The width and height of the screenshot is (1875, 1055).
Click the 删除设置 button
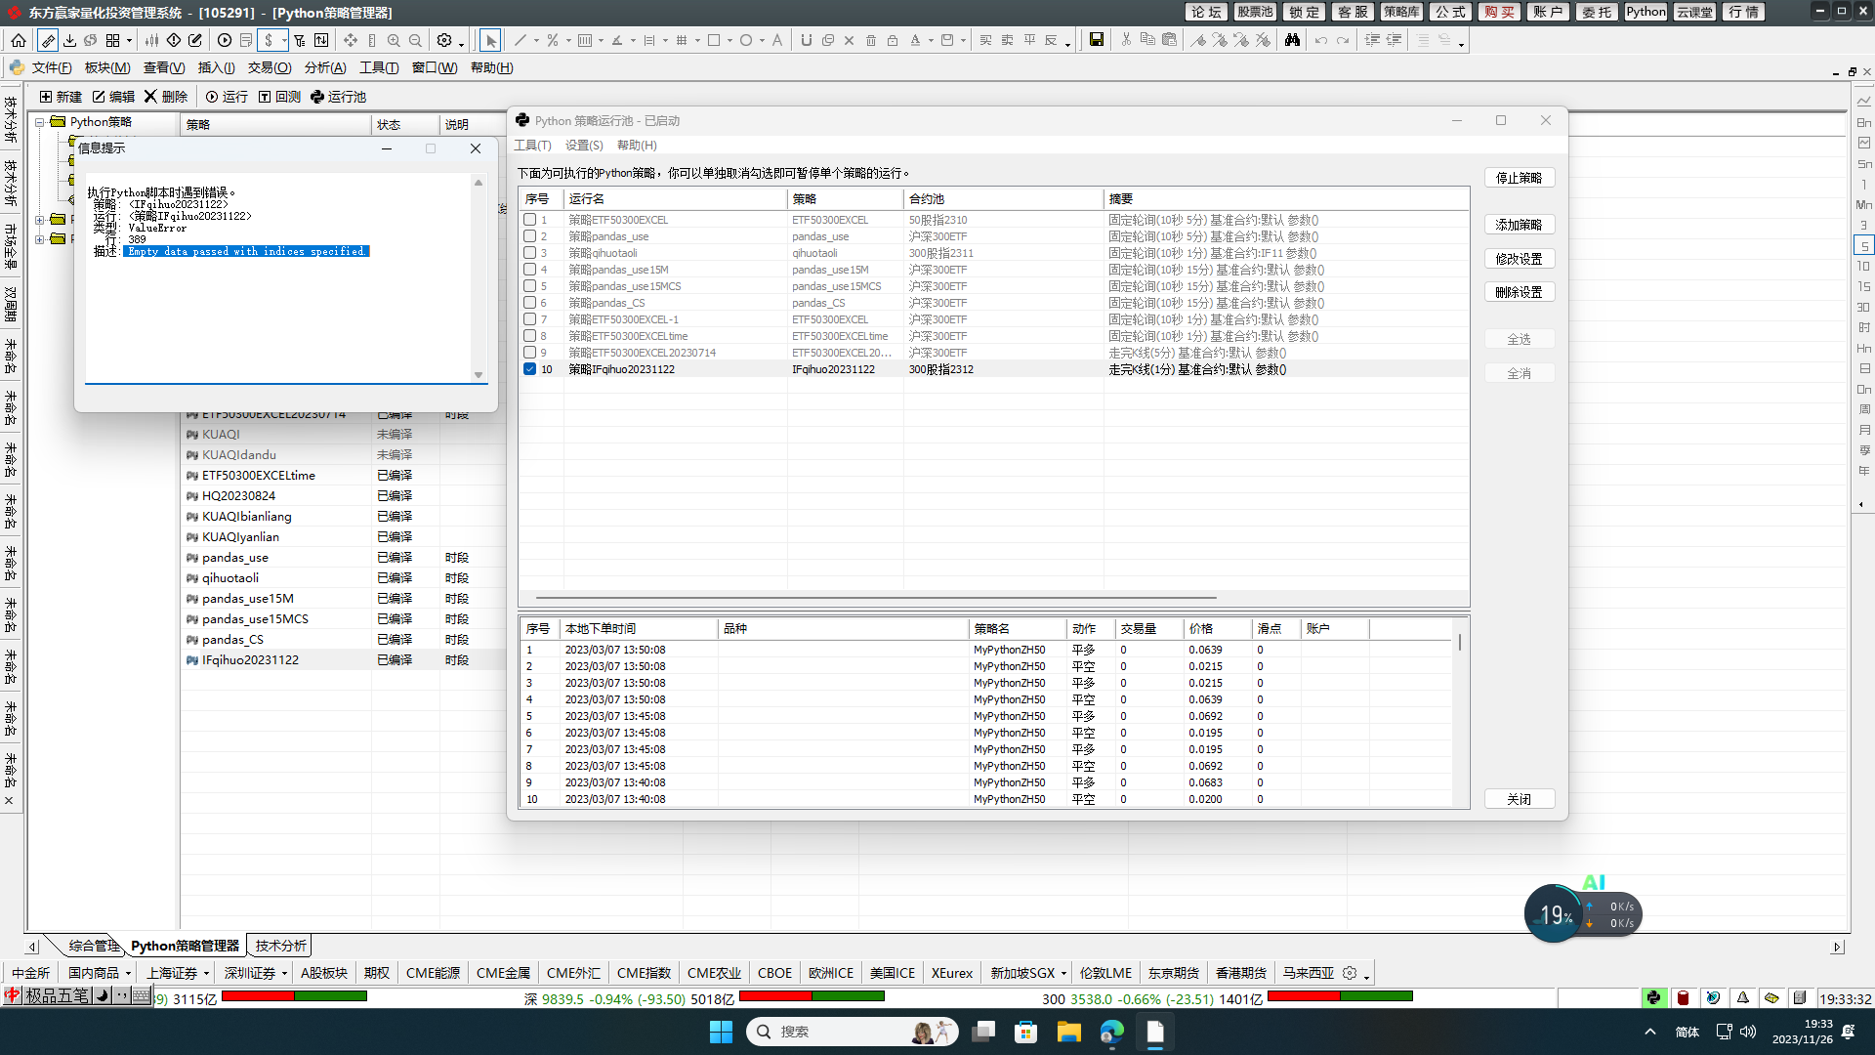pos(1520,292)
